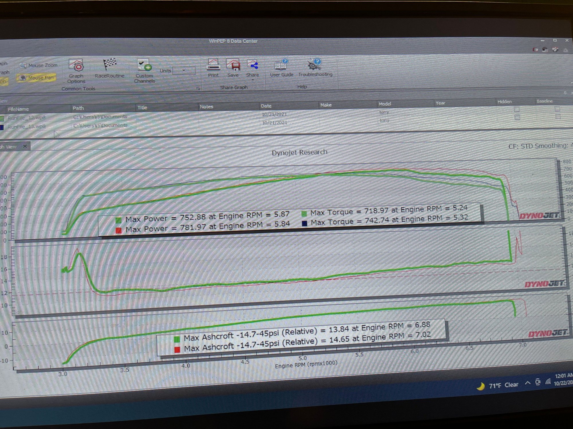Close the graph view tab
The height and width of the screenshot is (429, 573).
click(x=25, y=146)
